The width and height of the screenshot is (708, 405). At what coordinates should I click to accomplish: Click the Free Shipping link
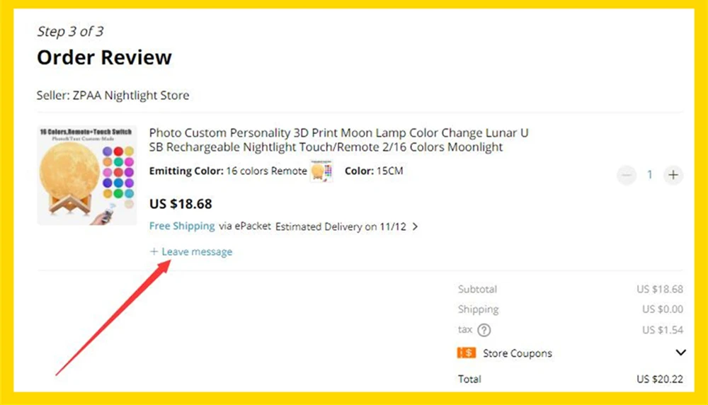tap(182, 226)
